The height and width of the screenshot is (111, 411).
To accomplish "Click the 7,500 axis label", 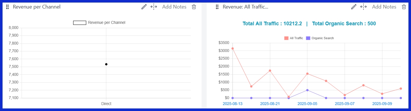I will pyautogui.click(x=14, y=67).
